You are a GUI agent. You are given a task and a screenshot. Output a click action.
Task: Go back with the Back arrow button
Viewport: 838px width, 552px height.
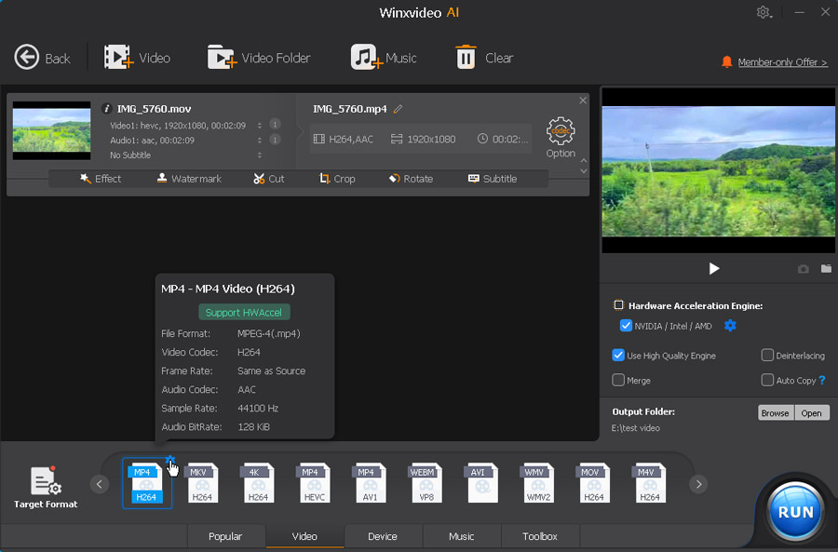[x=42, y=58]
